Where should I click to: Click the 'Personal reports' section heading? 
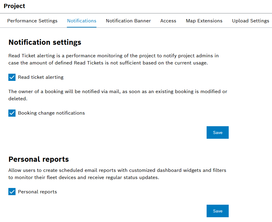39,159
